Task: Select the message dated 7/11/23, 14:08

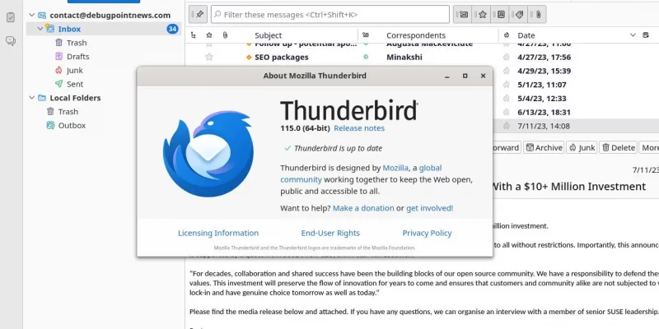Action: point(544,126)
